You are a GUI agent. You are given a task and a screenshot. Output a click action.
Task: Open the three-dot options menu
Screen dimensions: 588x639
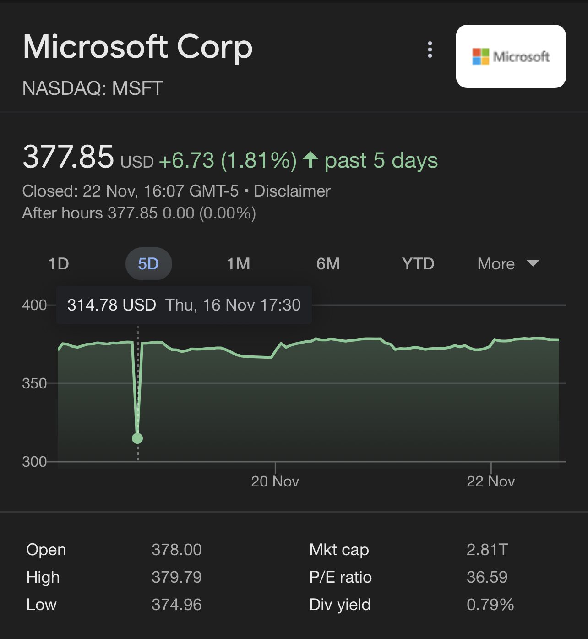[430, 49]
